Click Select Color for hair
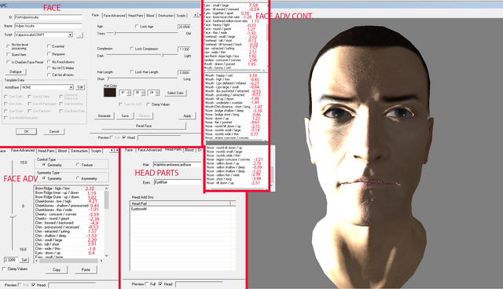503x289 pixels. click(x=175, y=93)
